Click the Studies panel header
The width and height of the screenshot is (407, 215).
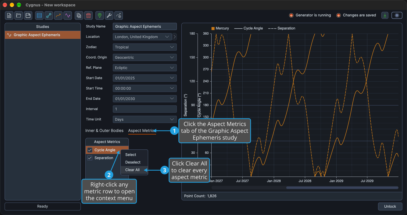tap(43, 27)
